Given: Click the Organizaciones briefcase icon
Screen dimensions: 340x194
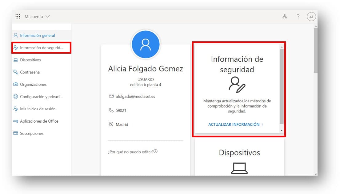Looking at the screenshot, I should coord(16,84).
